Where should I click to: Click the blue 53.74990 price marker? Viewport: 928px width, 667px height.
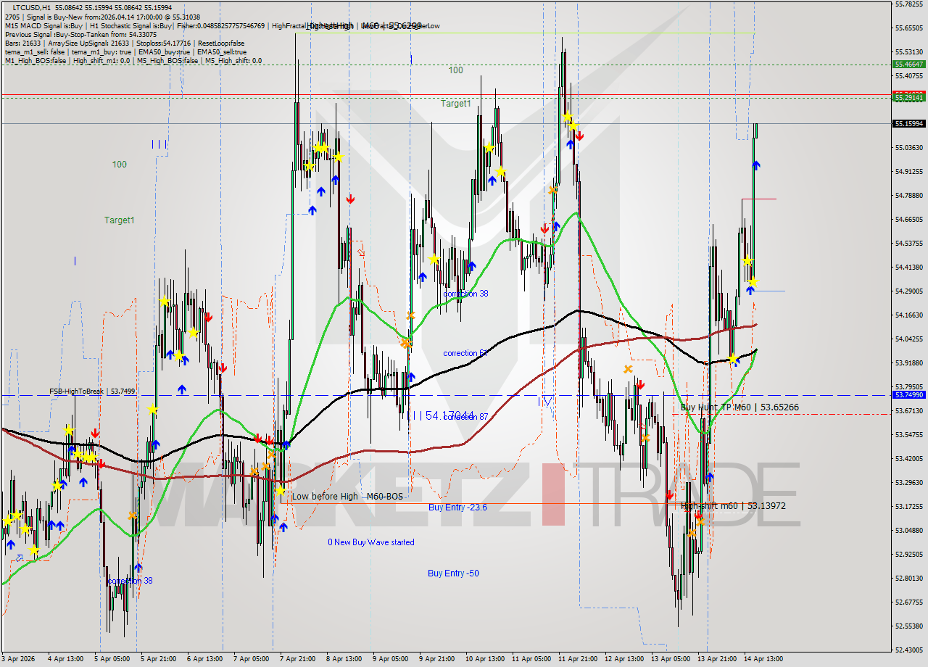(908, 395)
